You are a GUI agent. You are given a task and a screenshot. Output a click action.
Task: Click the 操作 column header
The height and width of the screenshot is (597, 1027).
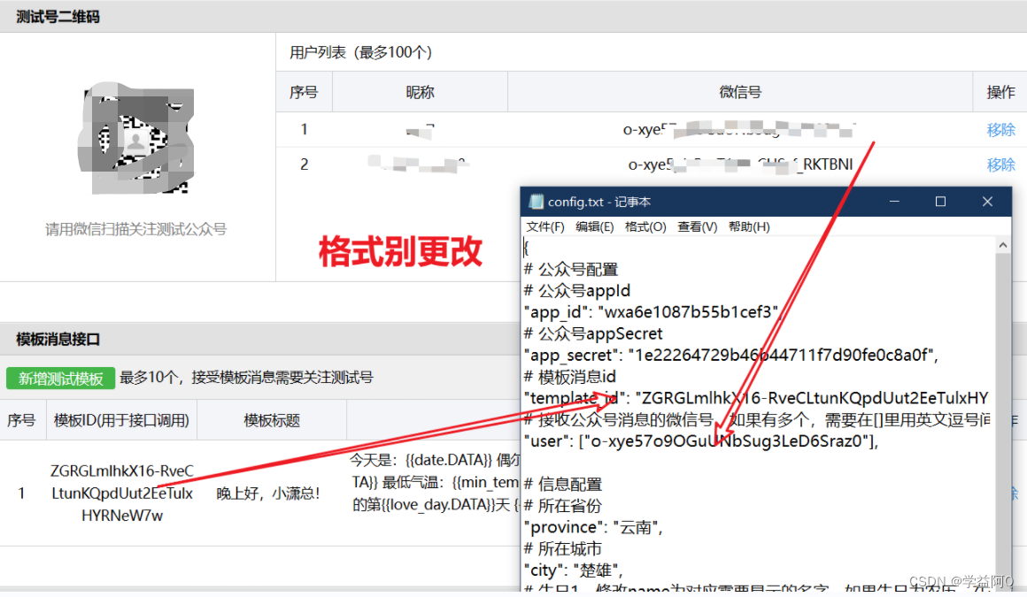(x=1000, y=92)
